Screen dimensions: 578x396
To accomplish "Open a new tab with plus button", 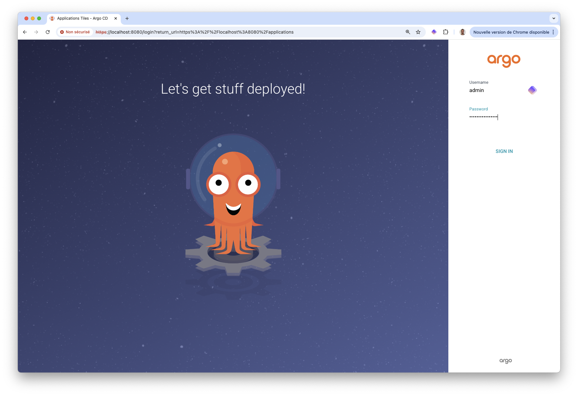I will click(x=127, y=18).
